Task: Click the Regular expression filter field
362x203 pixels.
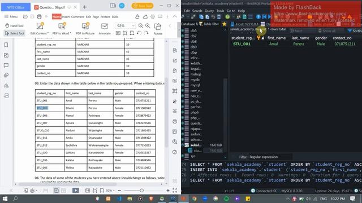Action: [270, 157]
